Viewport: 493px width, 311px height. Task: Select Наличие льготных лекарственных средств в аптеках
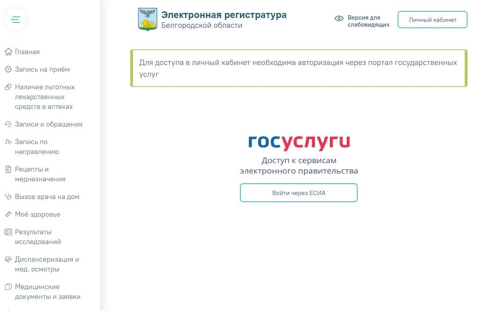44,96
